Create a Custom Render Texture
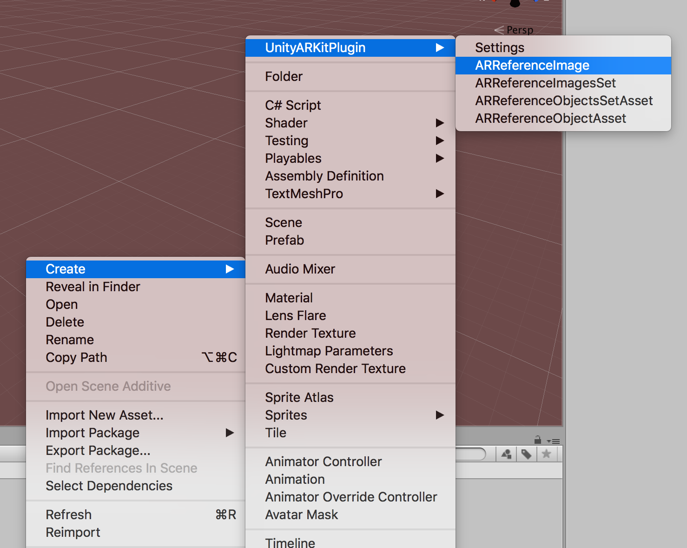Image resolution: width=687 pixels, height=548 pixels. pos(350,368)
